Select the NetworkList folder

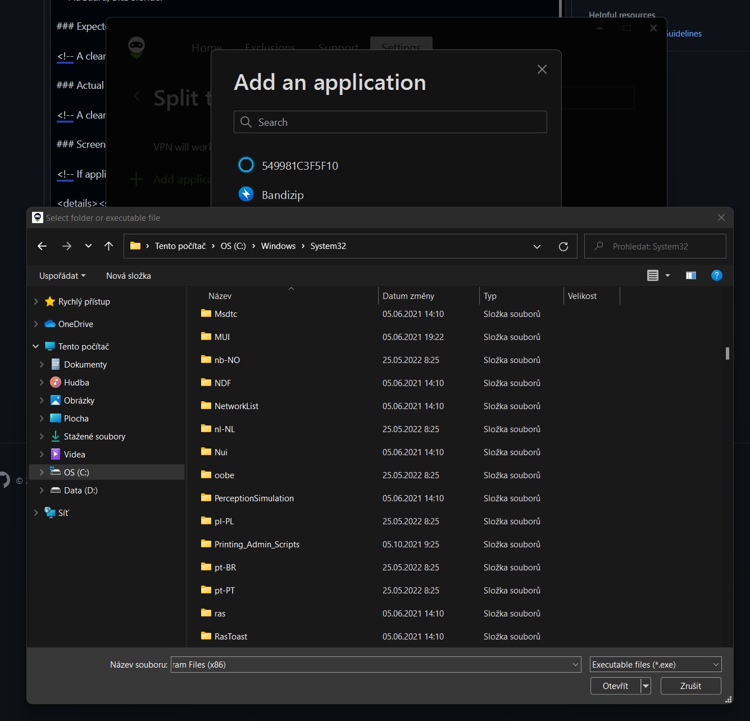(x=237, y=406)
